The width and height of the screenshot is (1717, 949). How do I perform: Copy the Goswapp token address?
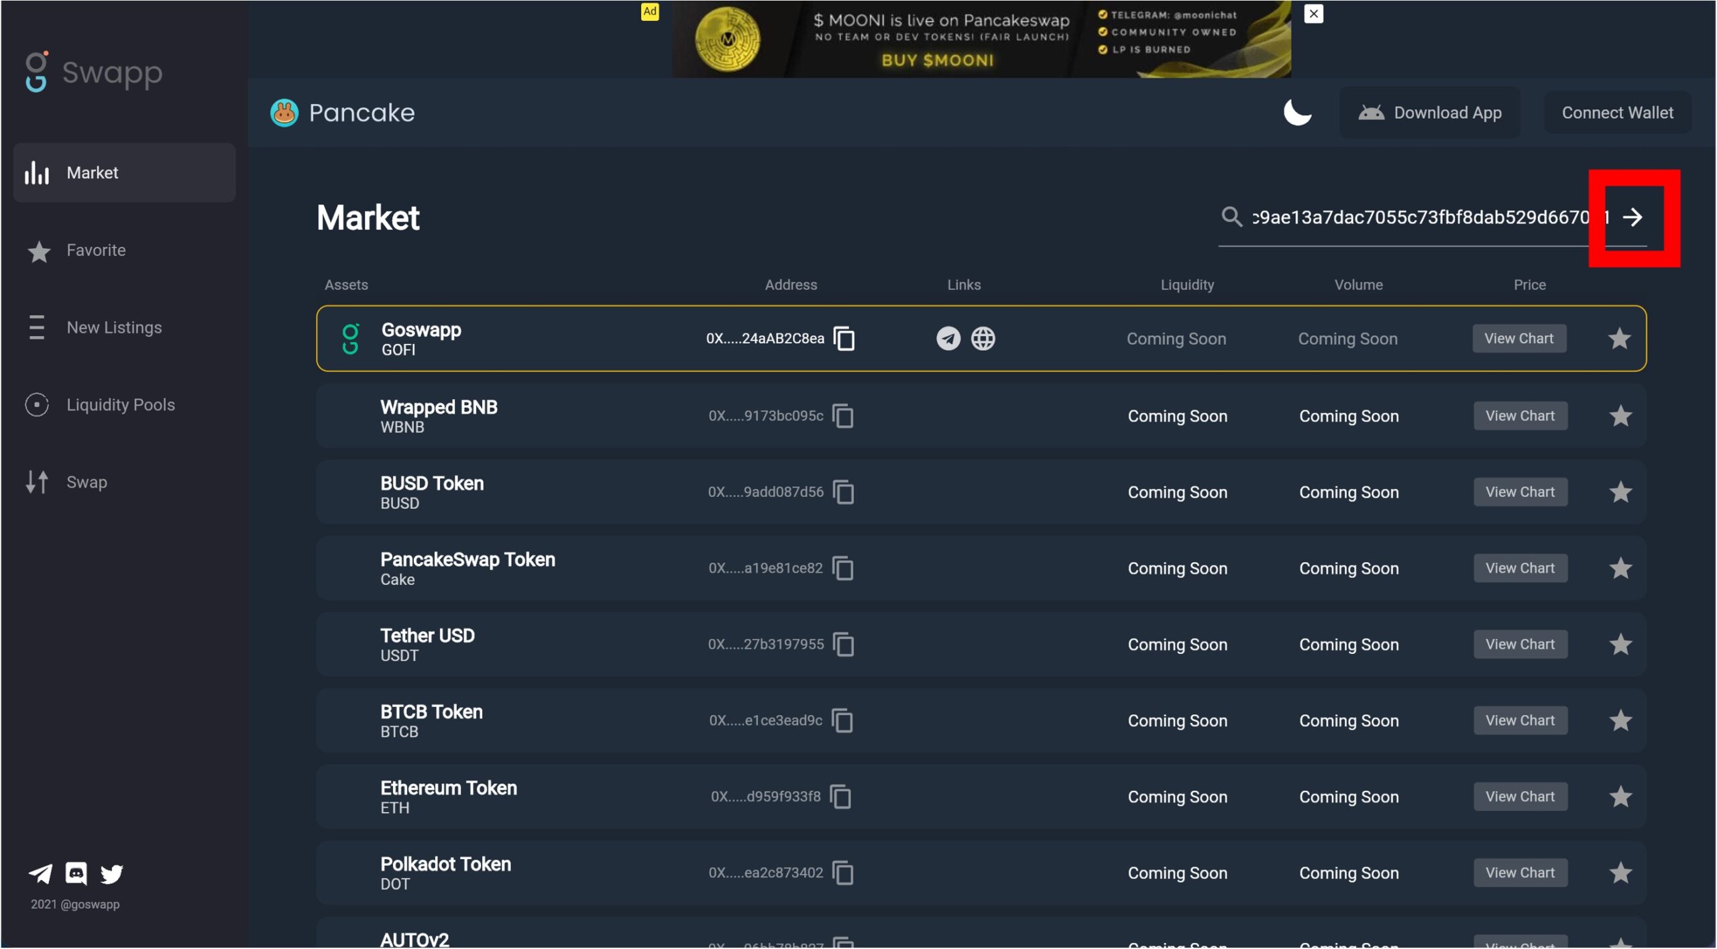pyautogui.click(x=844, y=339)
